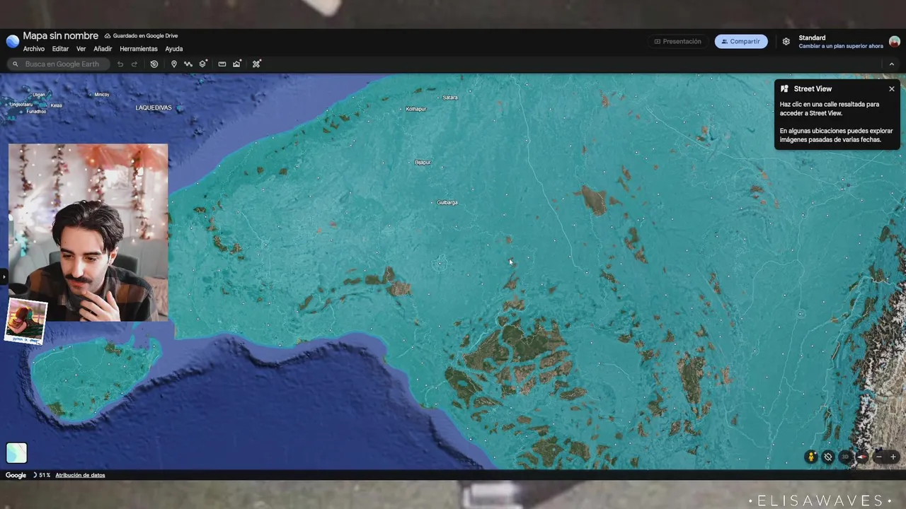Click the 'Standard' plan label
The image size is (906, 509).
[812, 38]
